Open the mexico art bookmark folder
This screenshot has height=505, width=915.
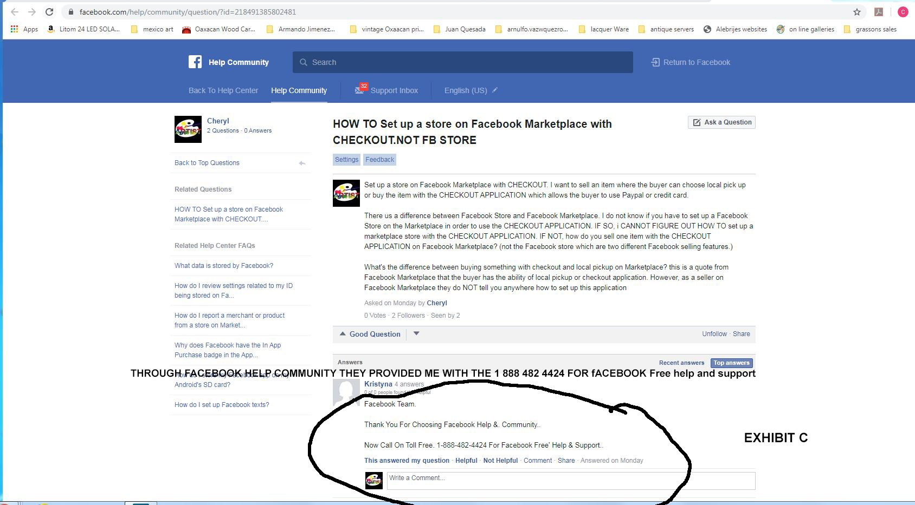pyautogui.click(x=152, y=29)
